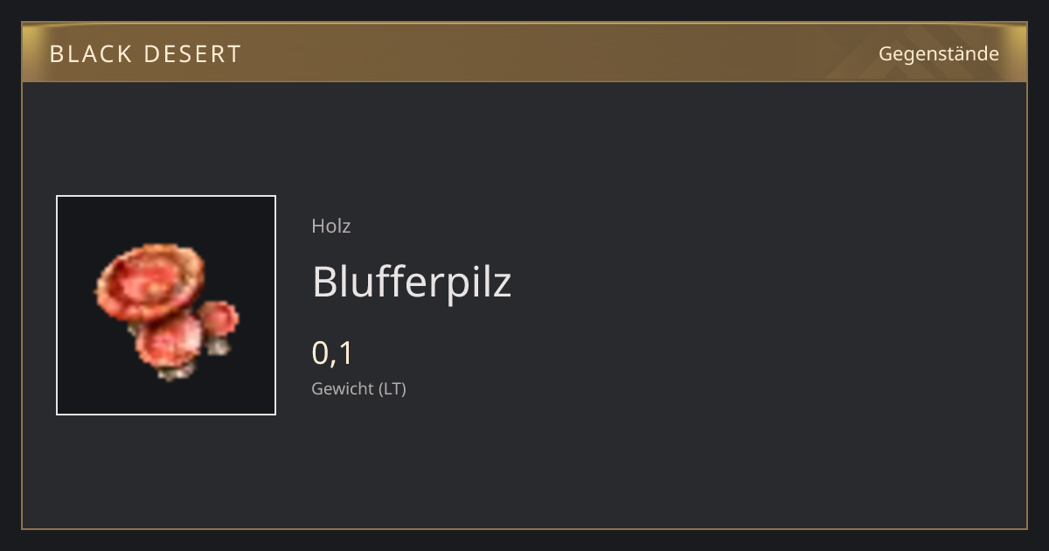1049x551 pixels.
Task: Click the Holz category label
Action: [331, 226]
